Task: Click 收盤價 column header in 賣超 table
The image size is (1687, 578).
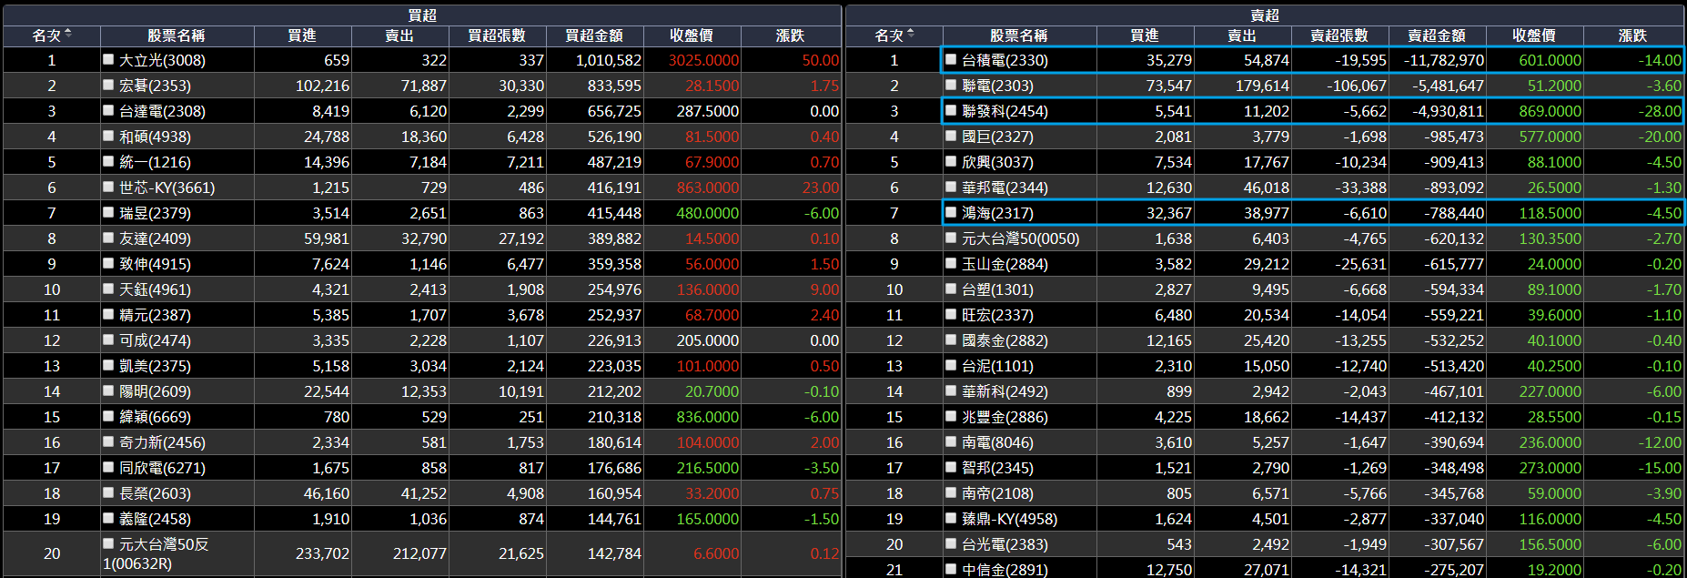Action: click(1534, 35)
